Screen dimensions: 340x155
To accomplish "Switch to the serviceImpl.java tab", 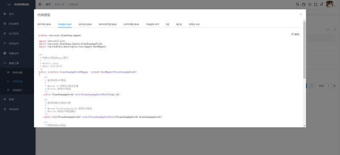I will [108, 24].
